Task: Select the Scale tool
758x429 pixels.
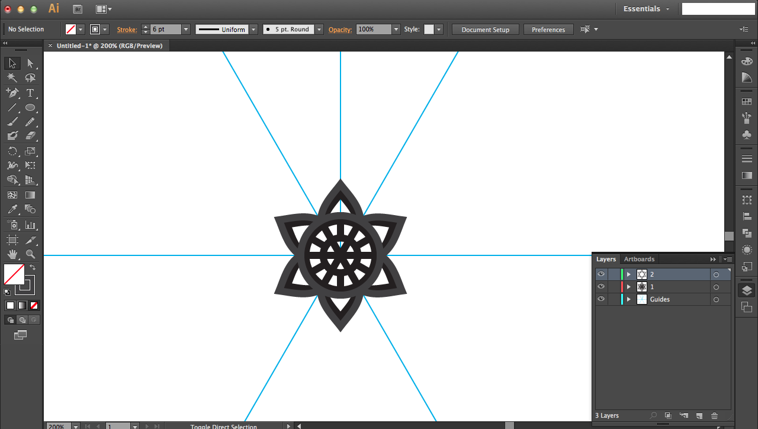Action: (30, 151)
